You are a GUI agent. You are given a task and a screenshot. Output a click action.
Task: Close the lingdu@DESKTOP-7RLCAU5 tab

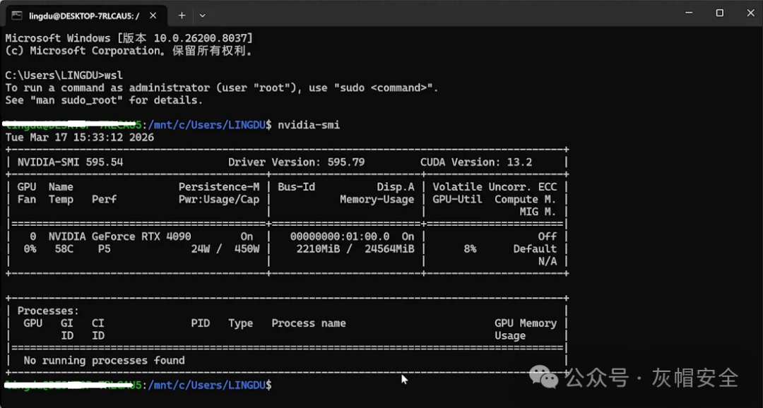[x=153, y=16]
